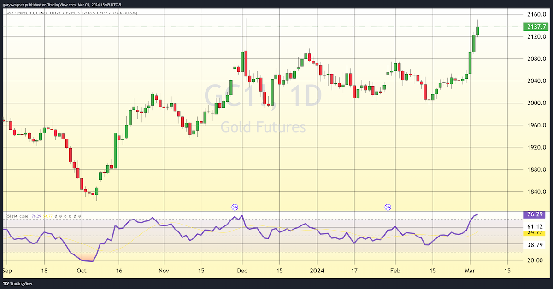Image resolution: width=553 pixels, height=289 pixels.
Task: Click the Sep date label on time axis
Action: tap(6, 271)
